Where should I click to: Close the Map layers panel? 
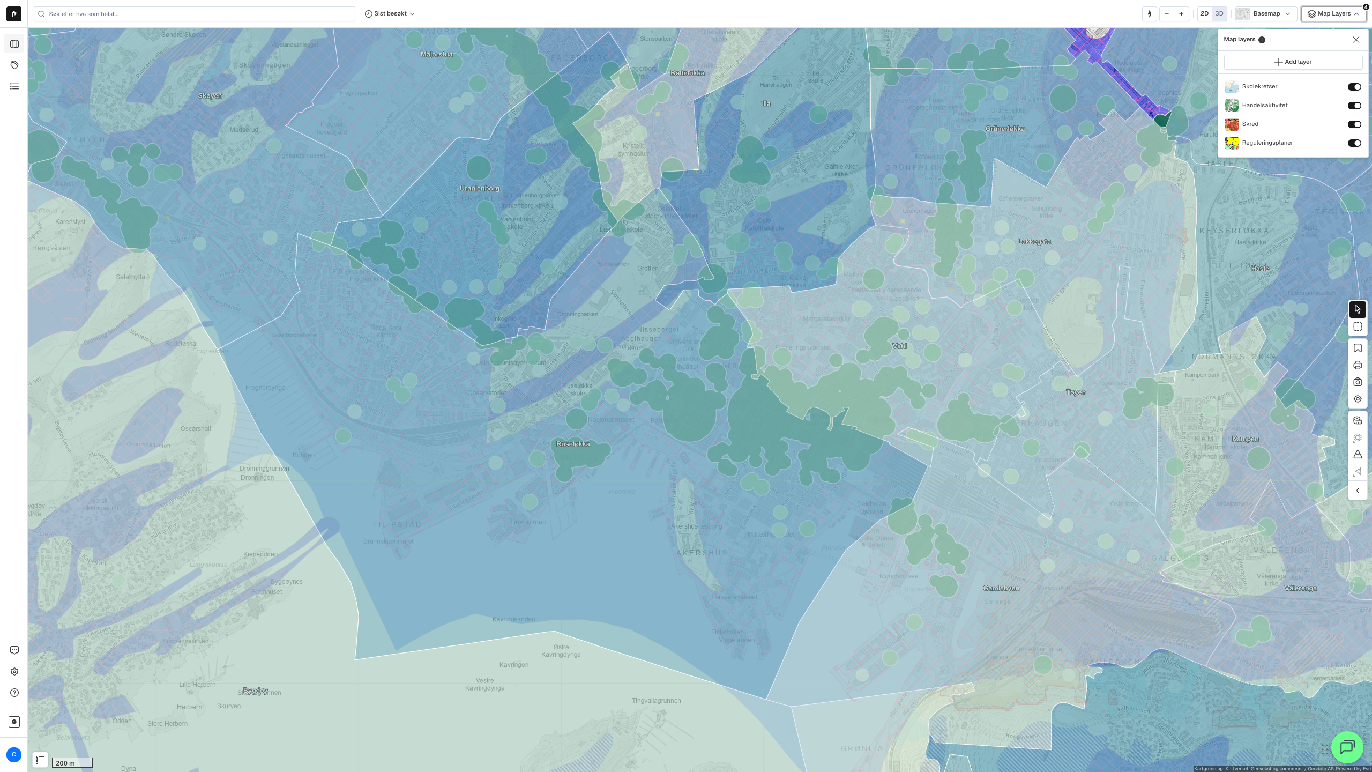coord(1356,40)
